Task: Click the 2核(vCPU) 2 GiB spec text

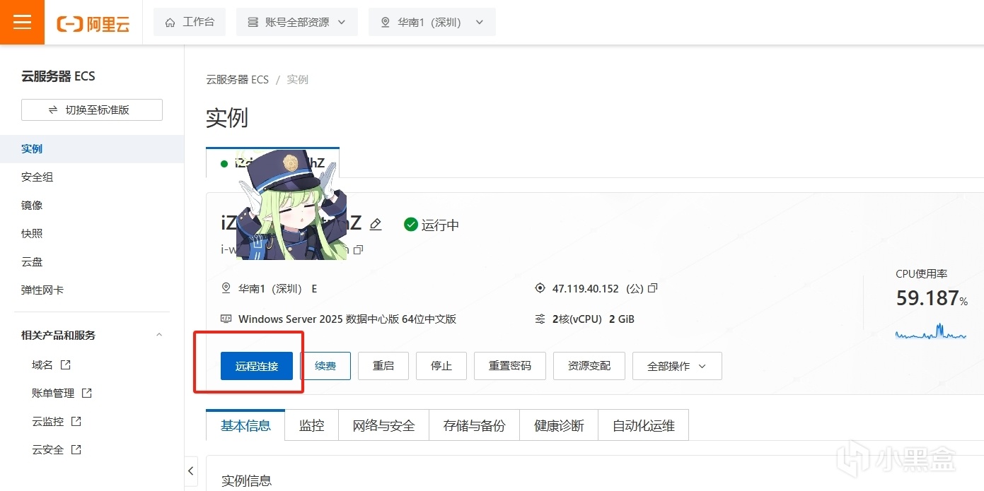Action: tap(594, 319)
